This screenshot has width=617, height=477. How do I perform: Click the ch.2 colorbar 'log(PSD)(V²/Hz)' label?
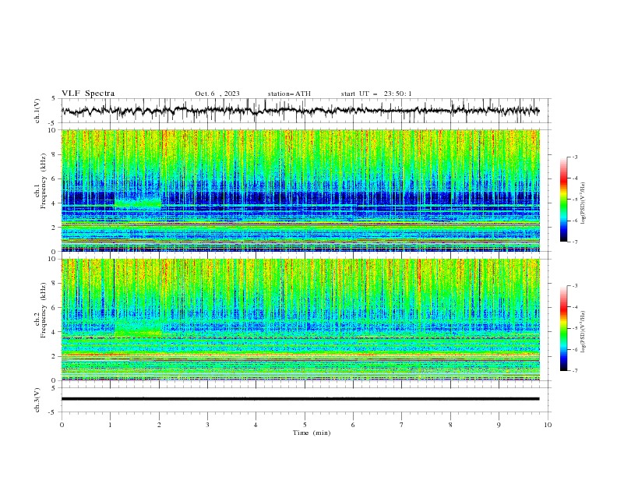click(584, 332)
